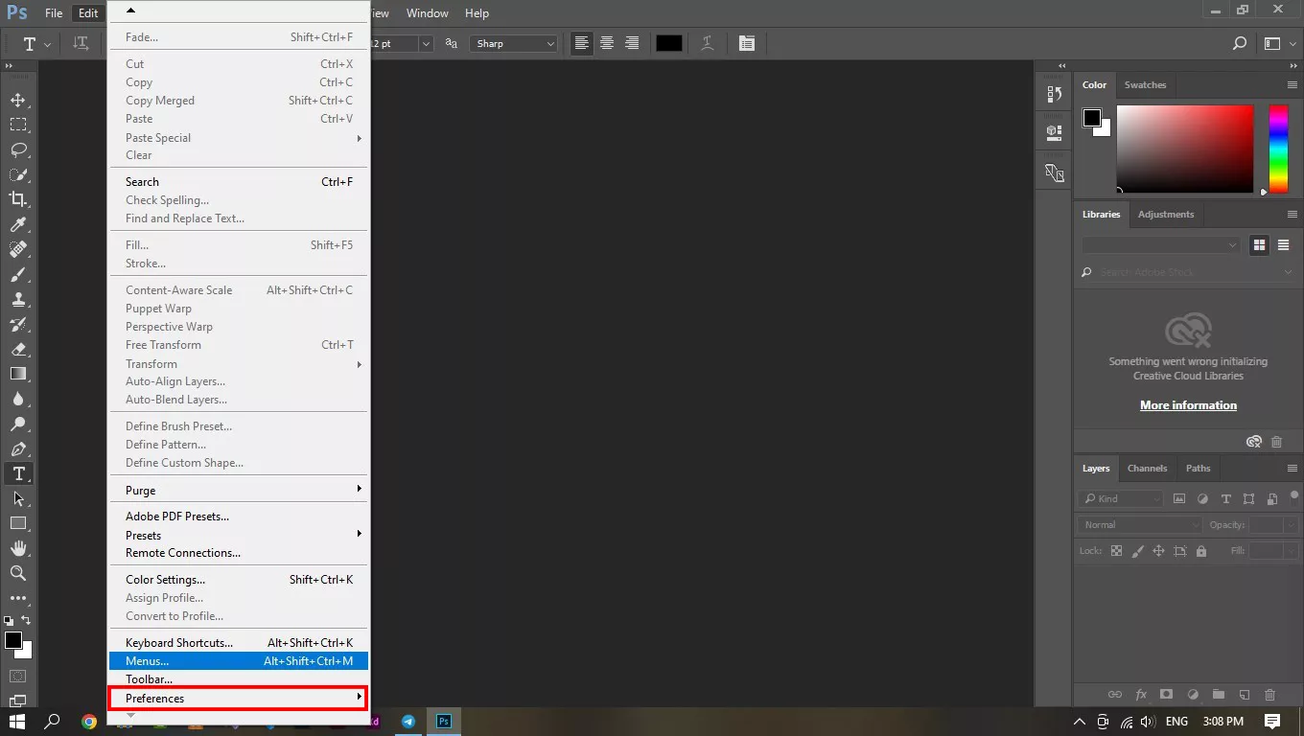Image resolution: width=1304 pixels, height=736 pixels.
Task: Toggle lock transparent pixels in Layers
Action: click(1116, 551)
